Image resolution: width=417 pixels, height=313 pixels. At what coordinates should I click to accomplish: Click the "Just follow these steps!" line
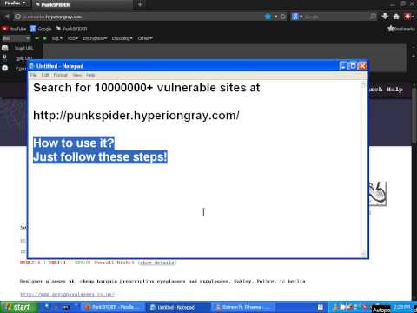tap(100, 156)
